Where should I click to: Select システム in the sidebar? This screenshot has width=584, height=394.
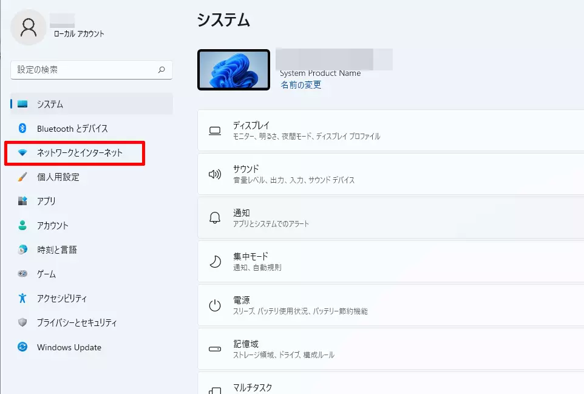[92, 104]
